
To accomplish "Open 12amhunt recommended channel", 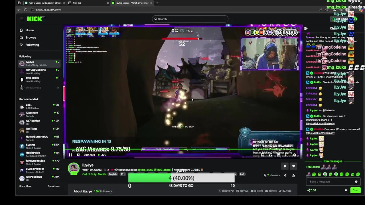I will pyautogui.click(x=39, y=114).
